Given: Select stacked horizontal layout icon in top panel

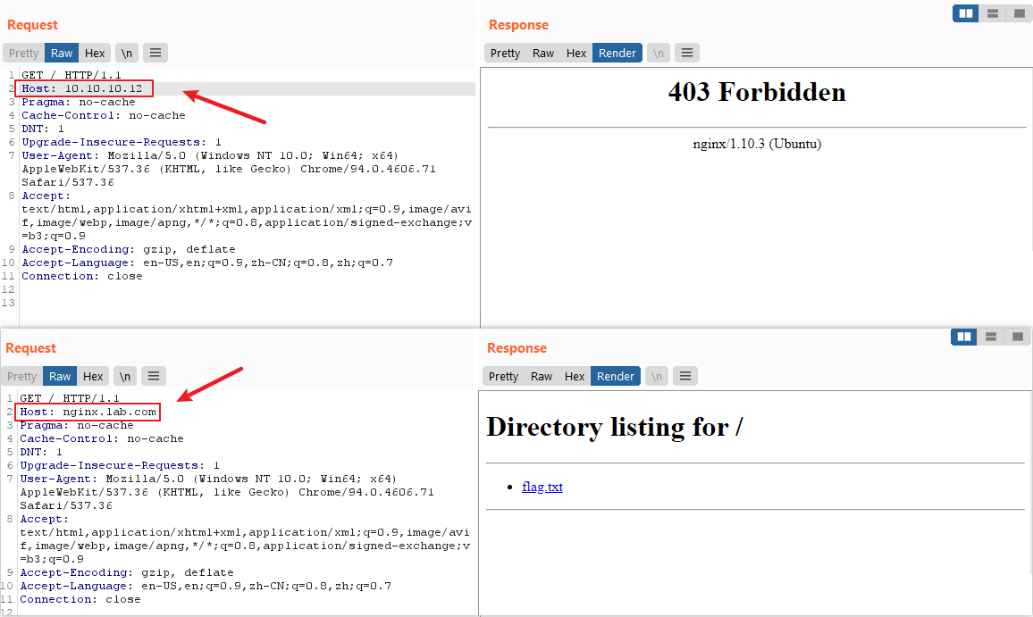Looking at the screenshot, I should (993, 13).
